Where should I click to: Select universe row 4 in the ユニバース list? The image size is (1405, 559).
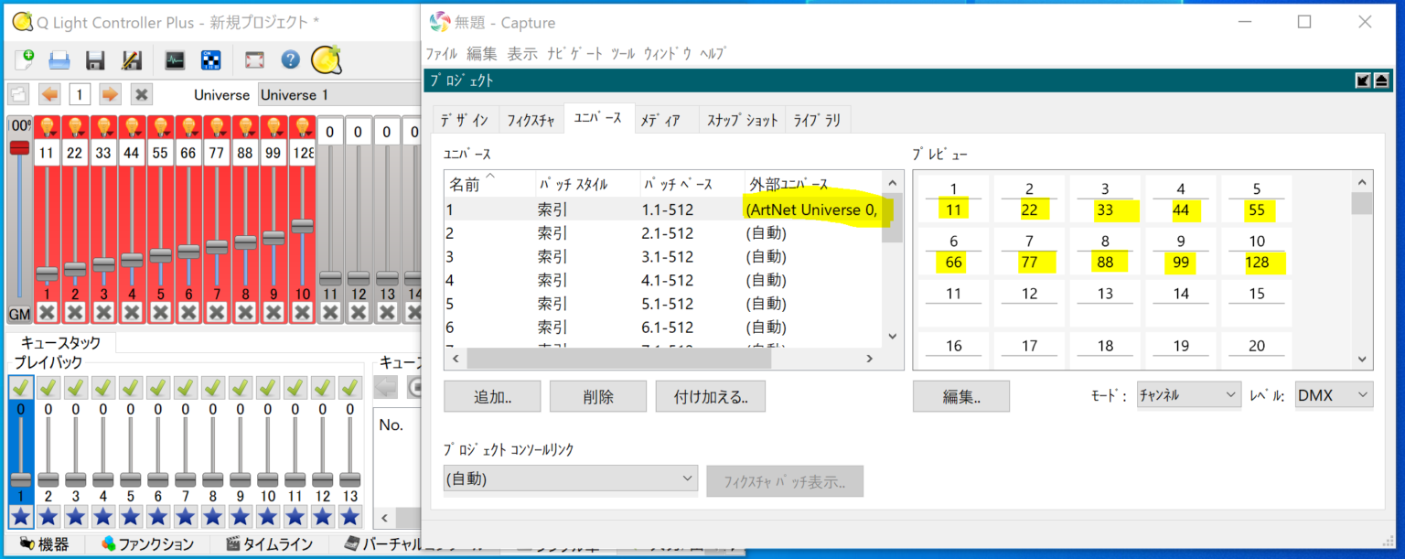click(549, 279)
